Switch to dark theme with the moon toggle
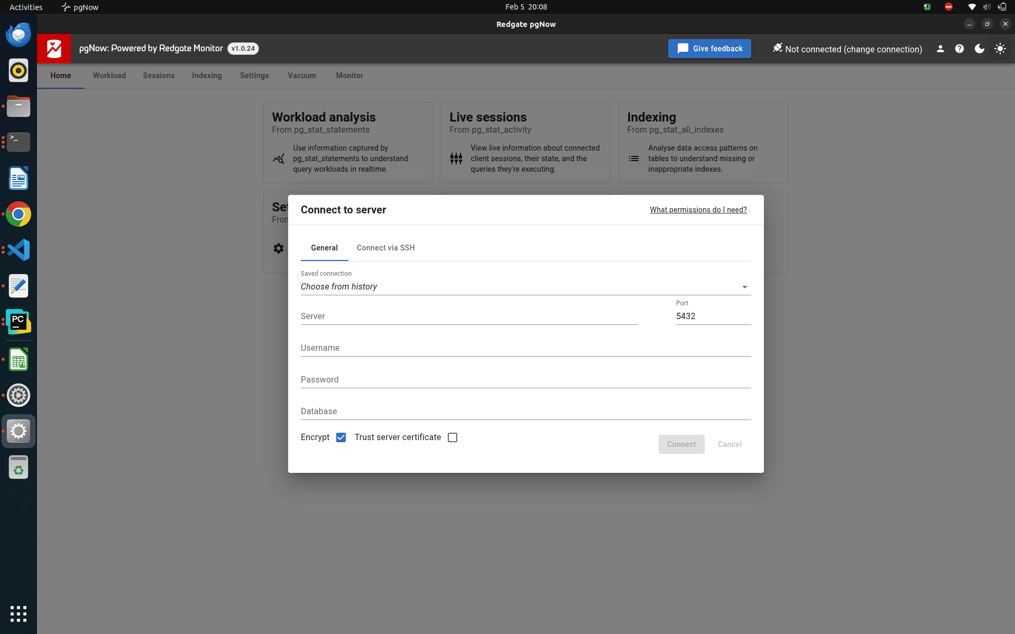 980,49
